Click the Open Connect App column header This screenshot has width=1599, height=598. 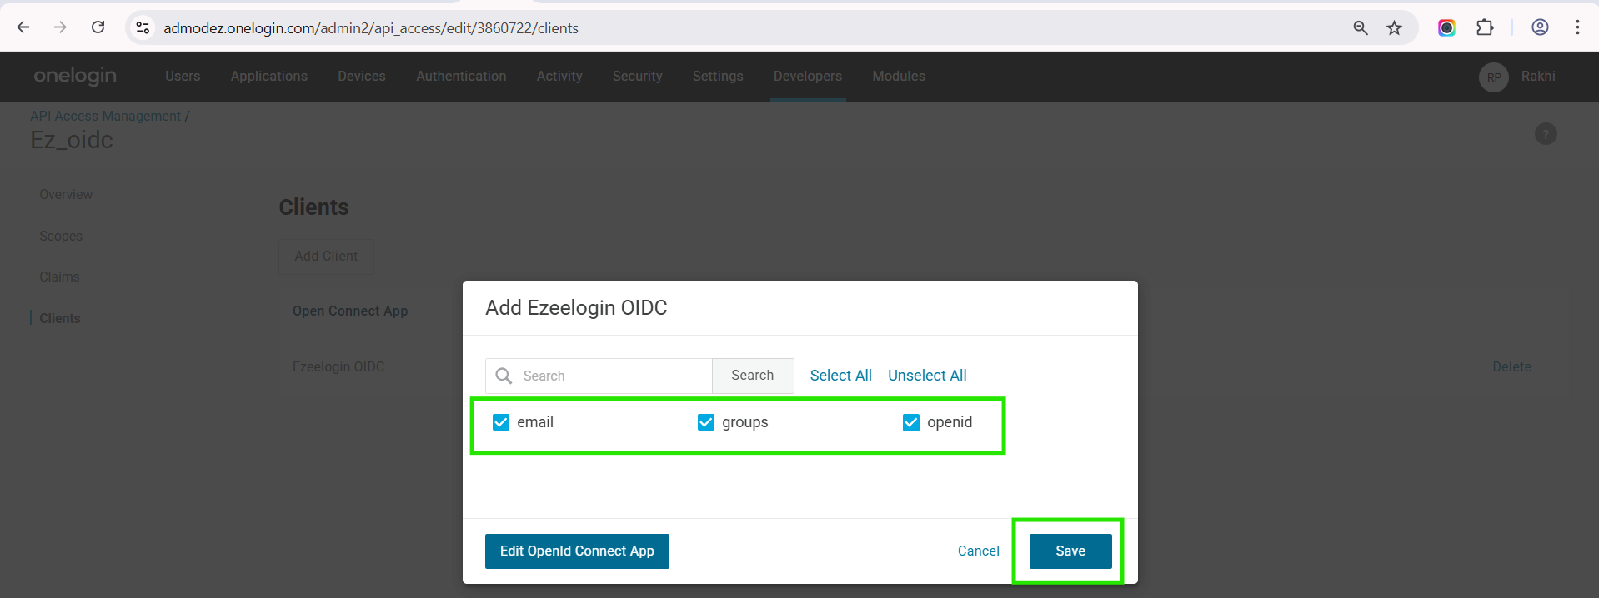click(350, 311)
